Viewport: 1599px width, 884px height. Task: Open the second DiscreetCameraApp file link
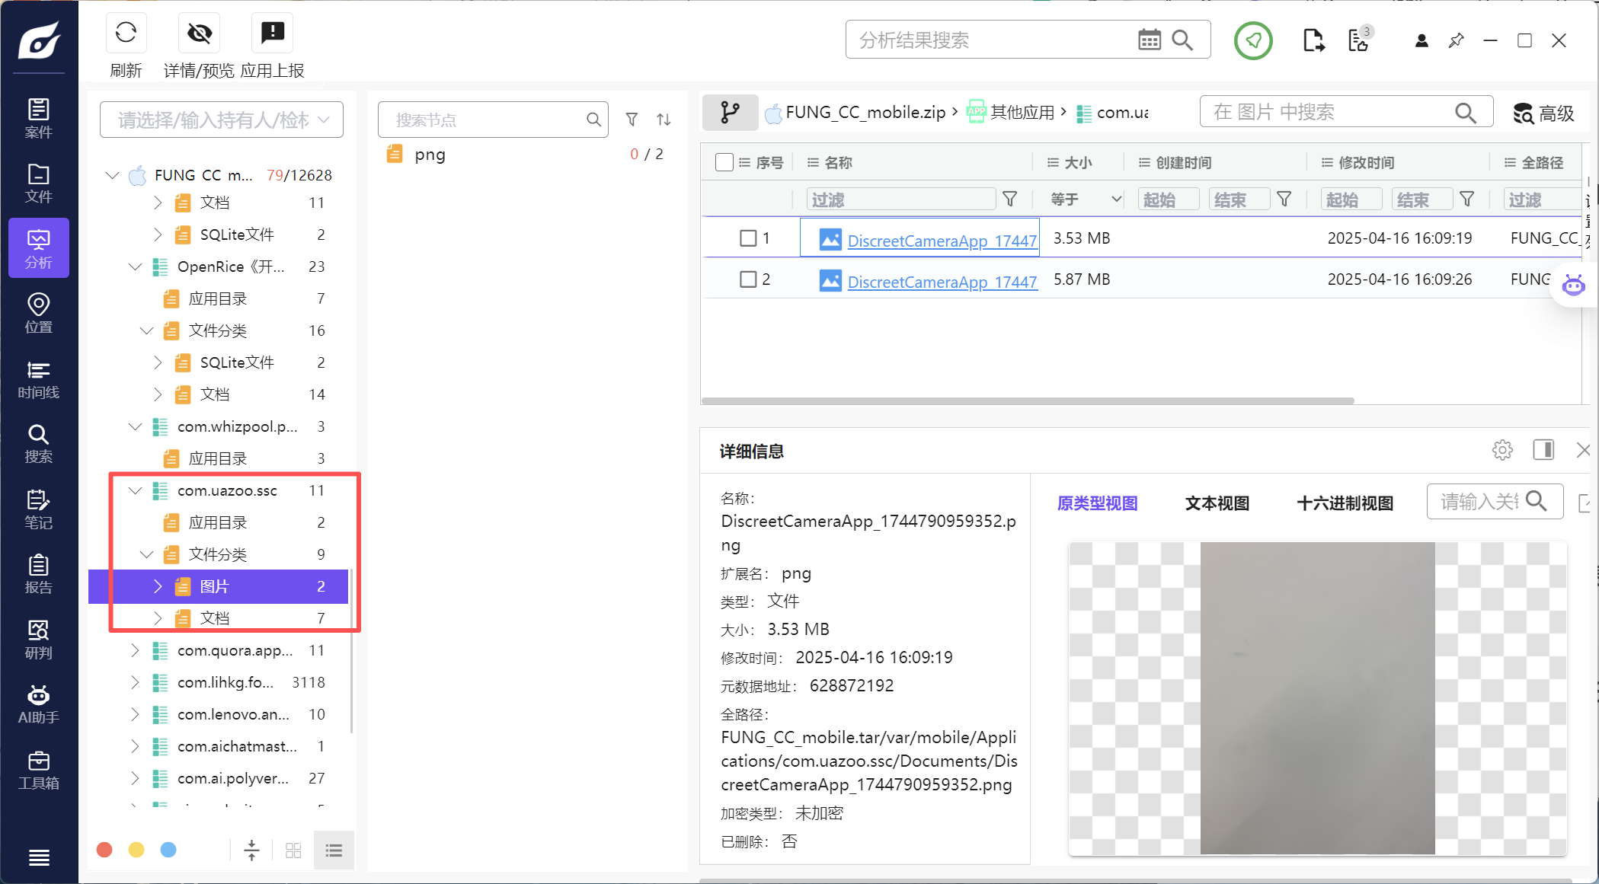click(942, 282)
